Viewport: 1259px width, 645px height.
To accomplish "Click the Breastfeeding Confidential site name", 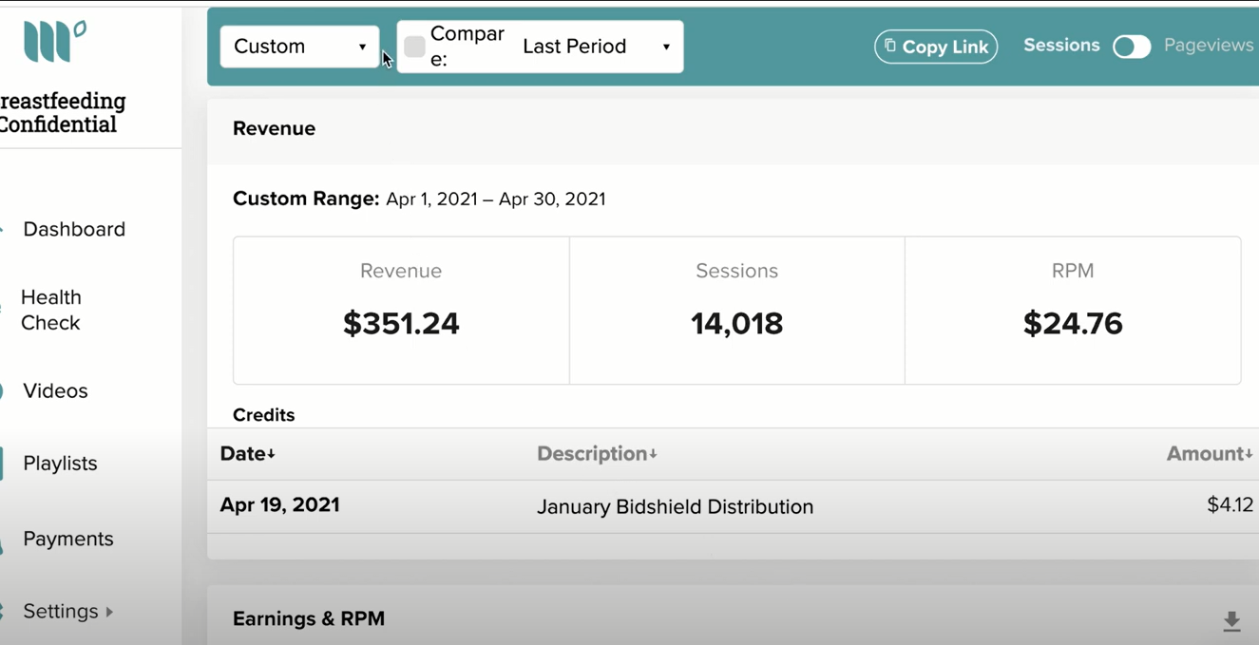I will pos(62,113).
